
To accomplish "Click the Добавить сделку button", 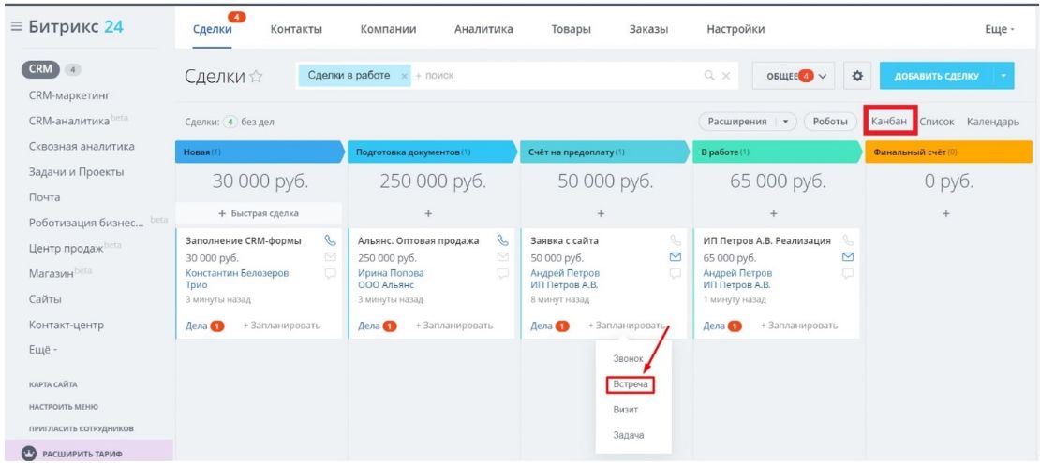I will [937, 76].
